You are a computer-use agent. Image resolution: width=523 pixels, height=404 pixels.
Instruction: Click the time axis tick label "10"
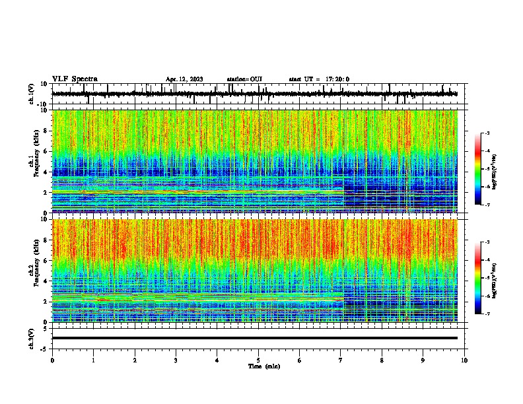tap(464, 360)
